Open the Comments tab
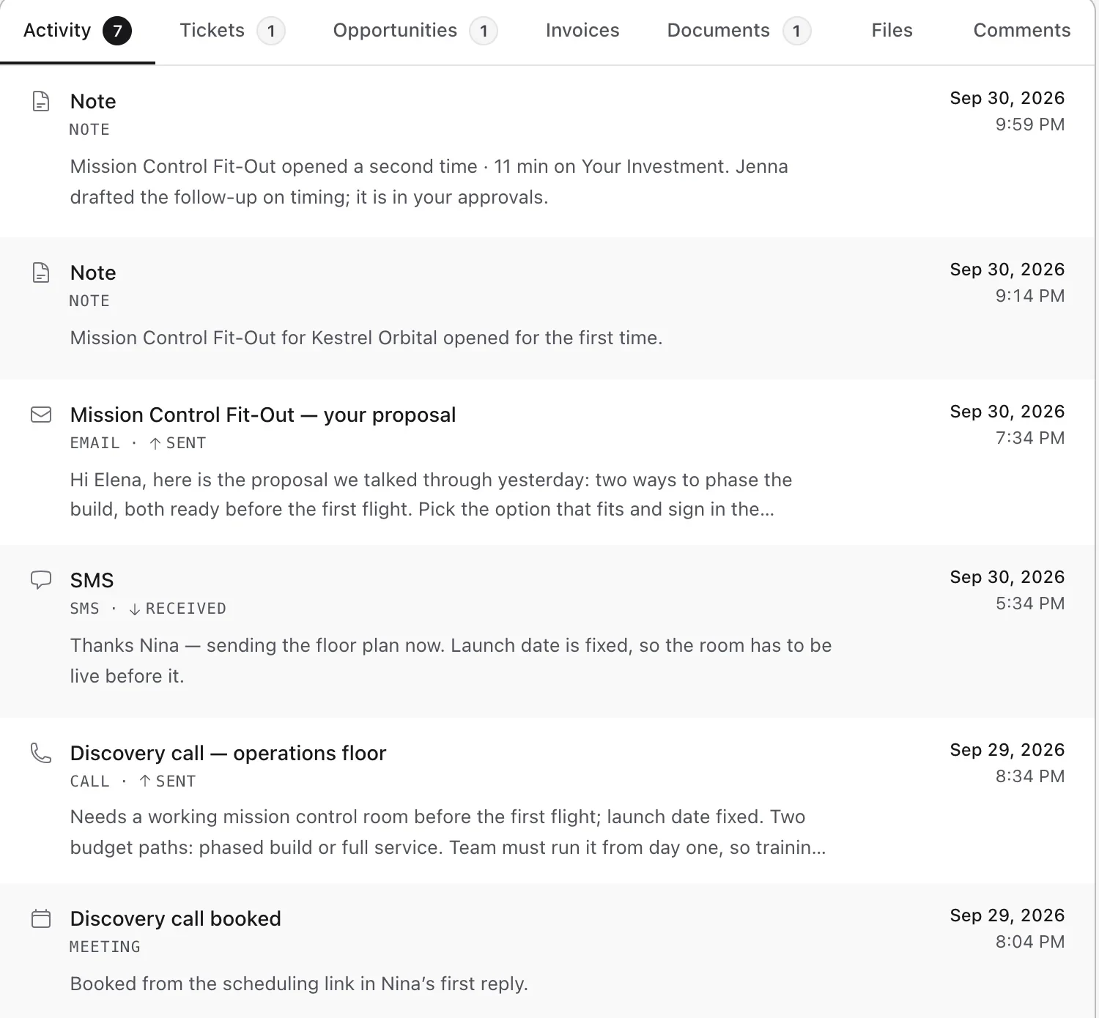Viewport: 1099px width, 1018px height. coord(1021,31)
